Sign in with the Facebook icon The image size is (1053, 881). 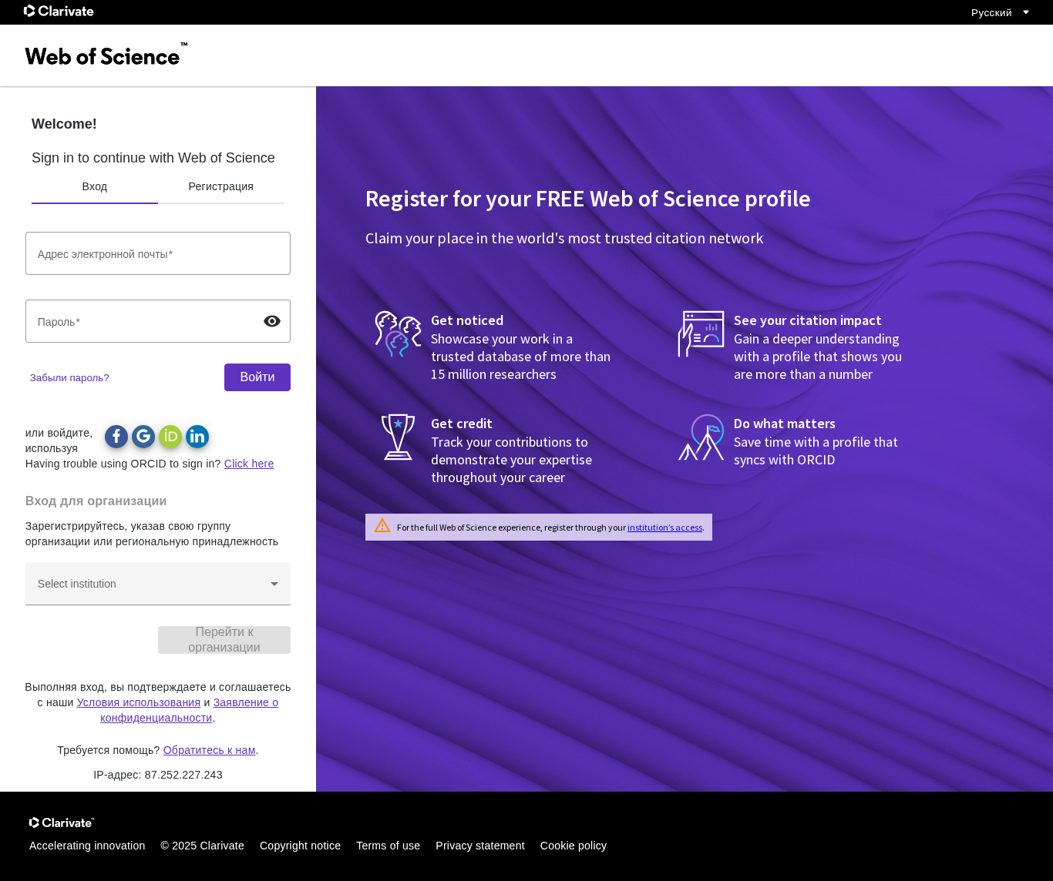pos(116,437)
